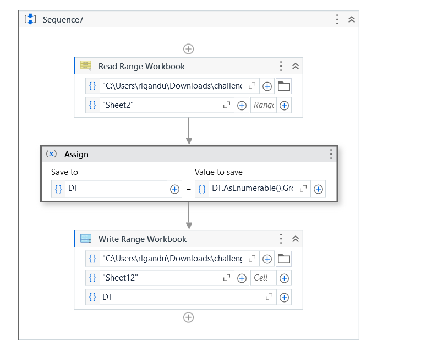Screen dimensions: 443x352
Task: Click plus button beside Assign Save to field
Action: 174,189
